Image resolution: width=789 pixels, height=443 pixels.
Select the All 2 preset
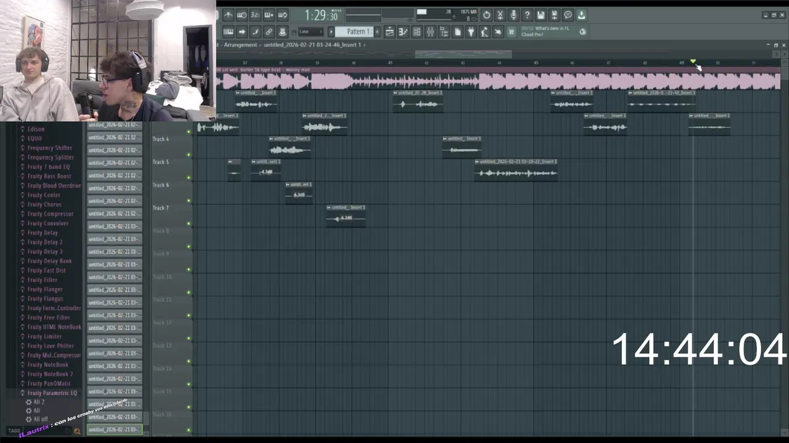pyautogui.click(x=39, y=402)
